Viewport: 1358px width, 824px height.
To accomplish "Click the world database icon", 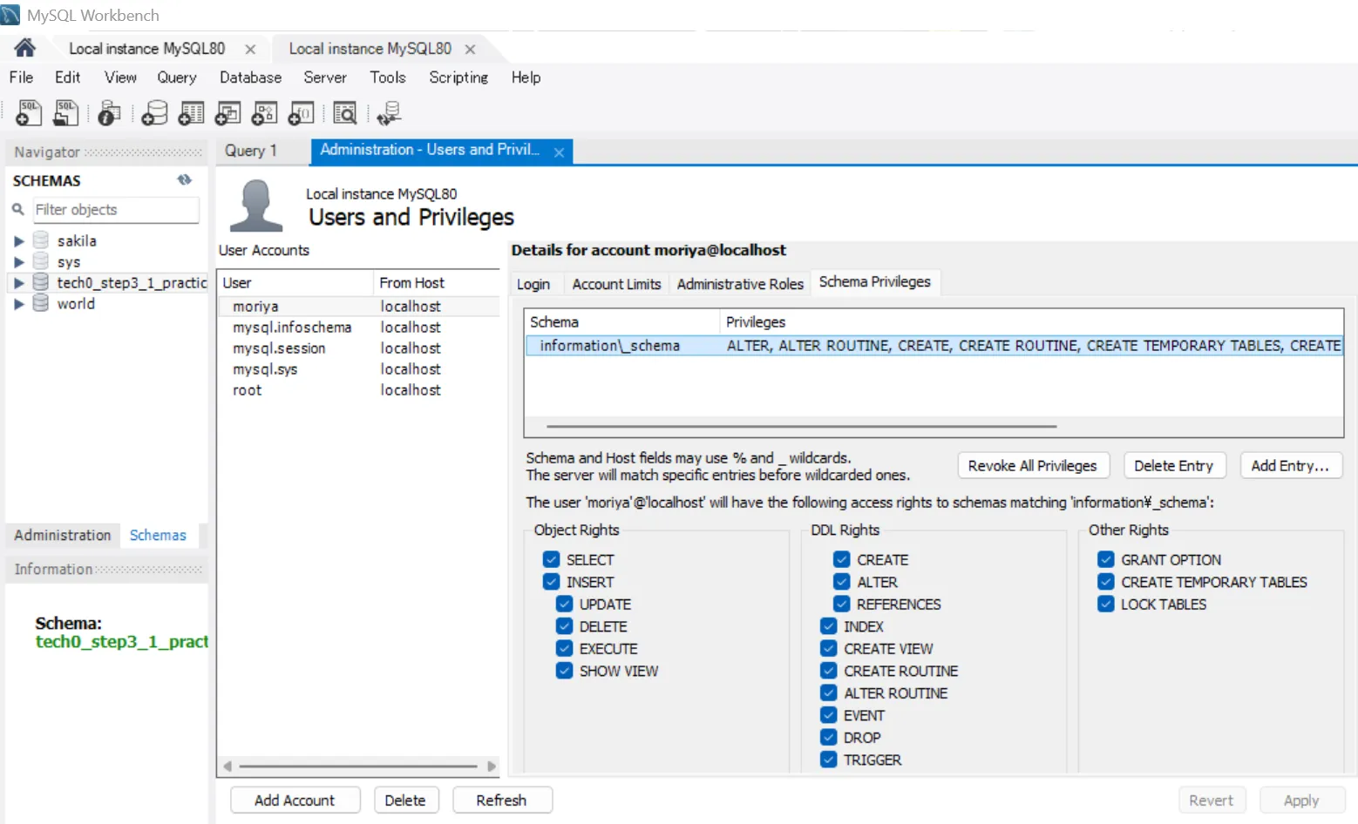I will click(41, 302).
